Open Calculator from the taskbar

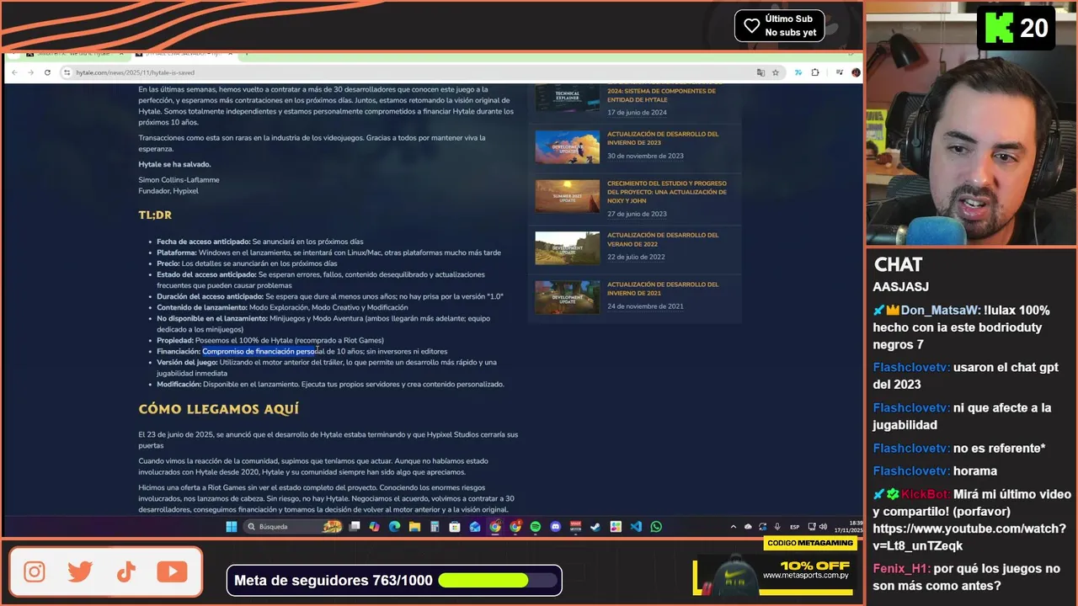435,527
